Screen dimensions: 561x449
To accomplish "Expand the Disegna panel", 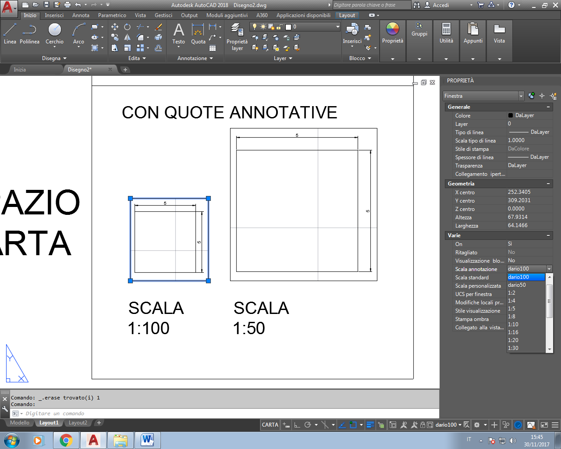I will coord(54,58).
